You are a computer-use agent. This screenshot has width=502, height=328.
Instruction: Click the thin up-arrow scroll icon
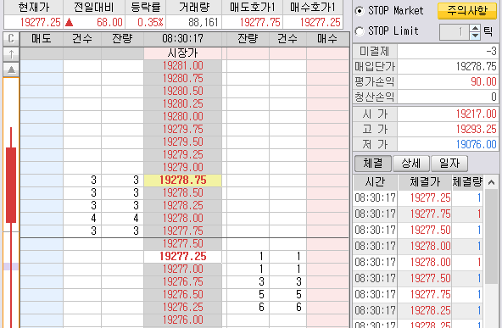click(x=11, y=54)
